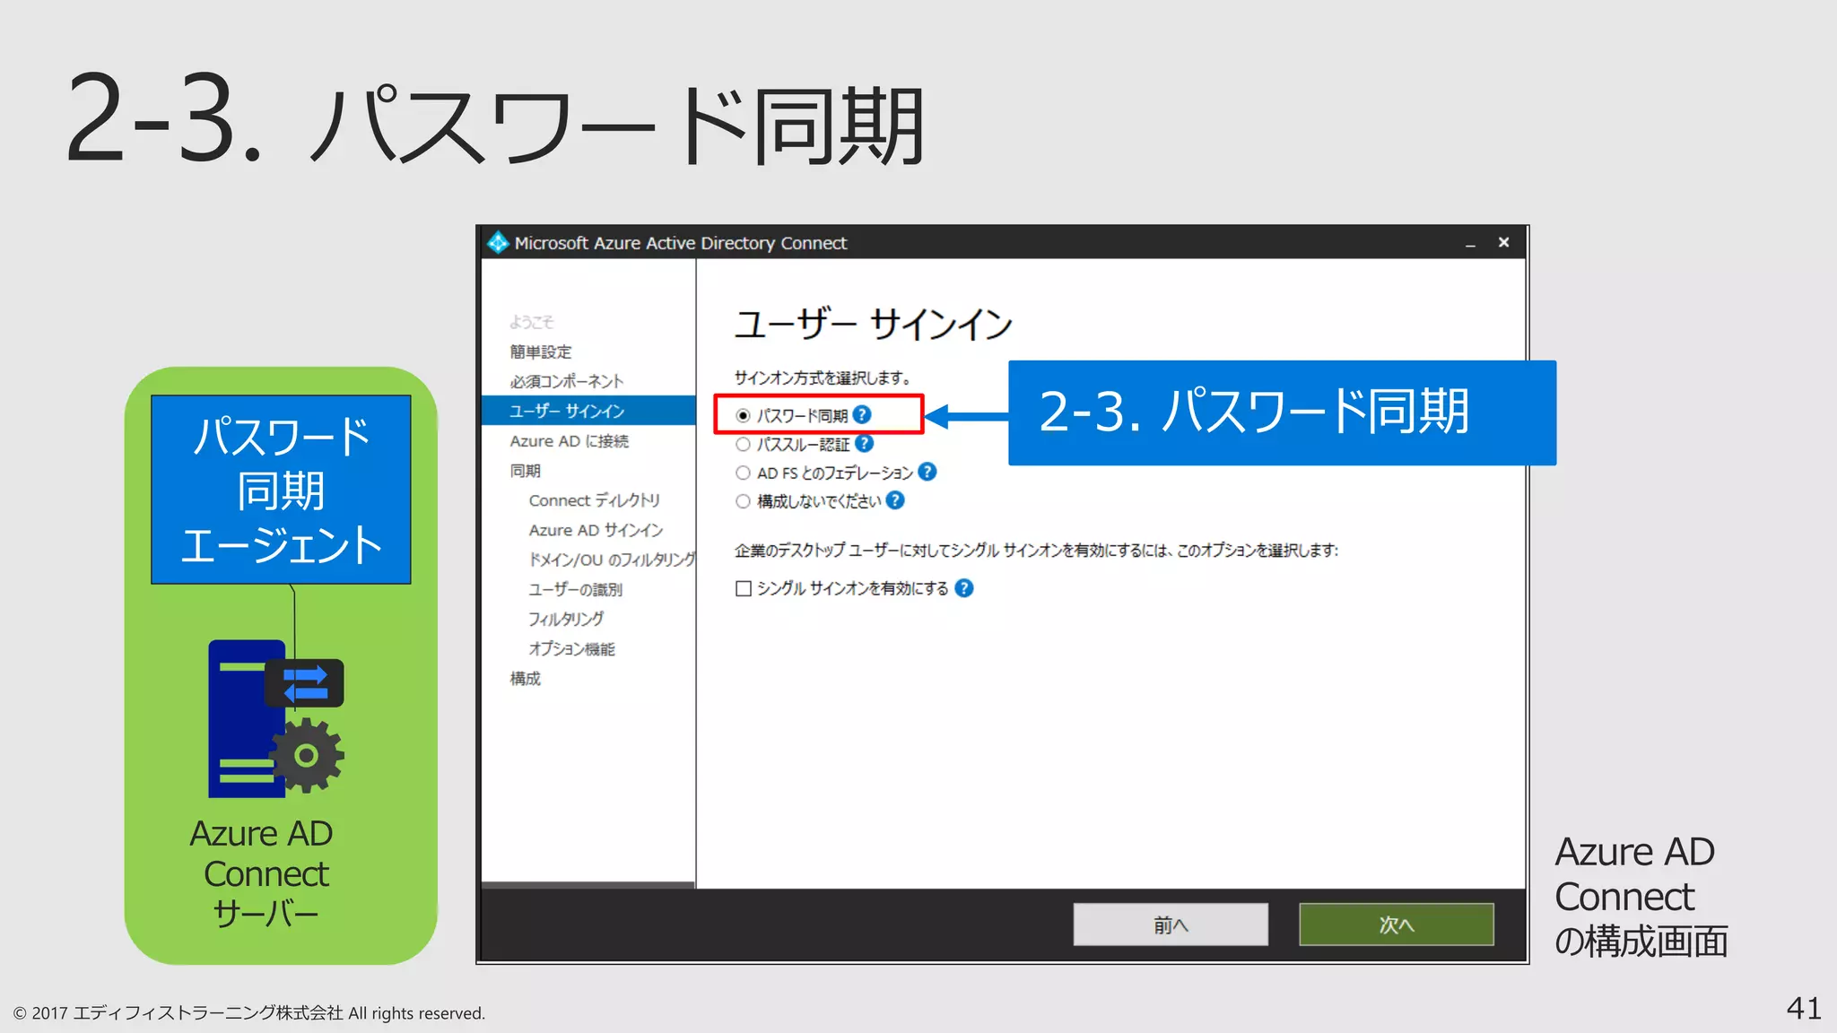This screenshot has height=1033, width=1837.
Task: Open オプション機能 sub-step
Action: coord(571,648)
